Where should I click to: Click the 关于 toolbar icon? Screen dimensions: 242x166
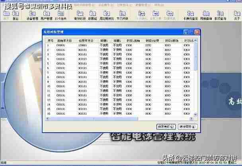[x=237, y=15]
